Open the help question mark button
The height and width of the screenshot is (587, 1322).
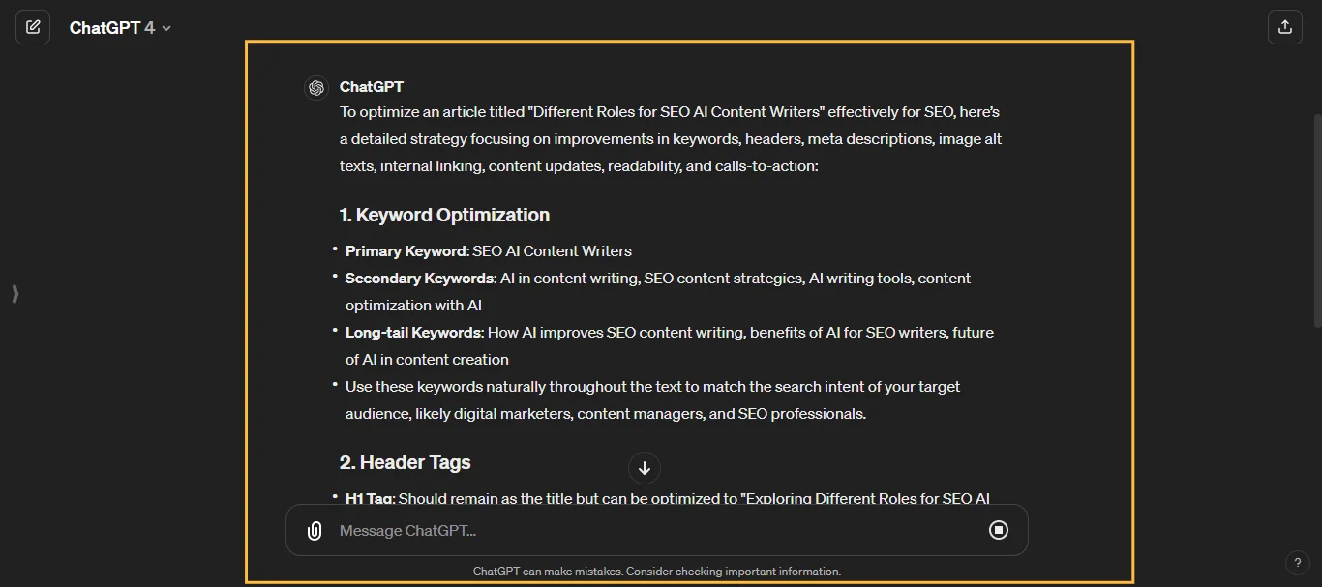click(1298, 563)
